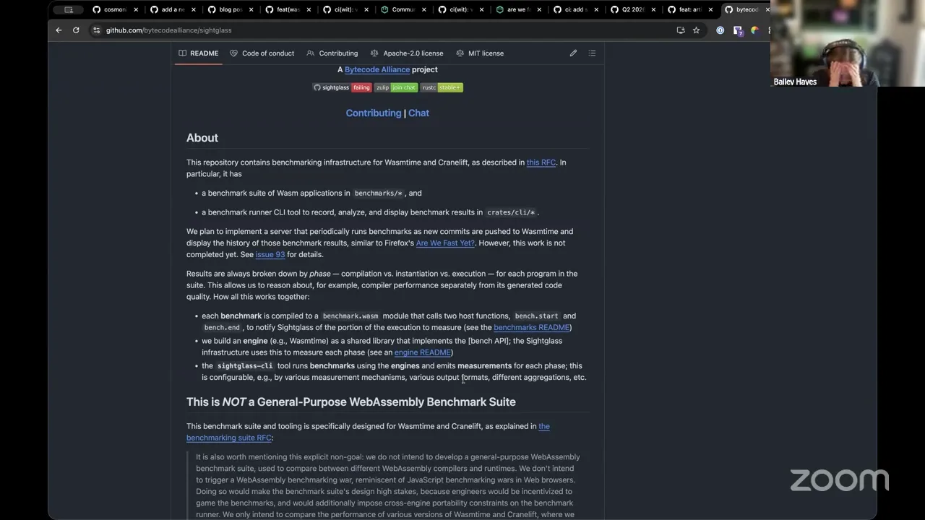Open the extension icon with badge 7
Image resolution: width=925 pixels, height=520 pixels.
[x=737, y=30]
